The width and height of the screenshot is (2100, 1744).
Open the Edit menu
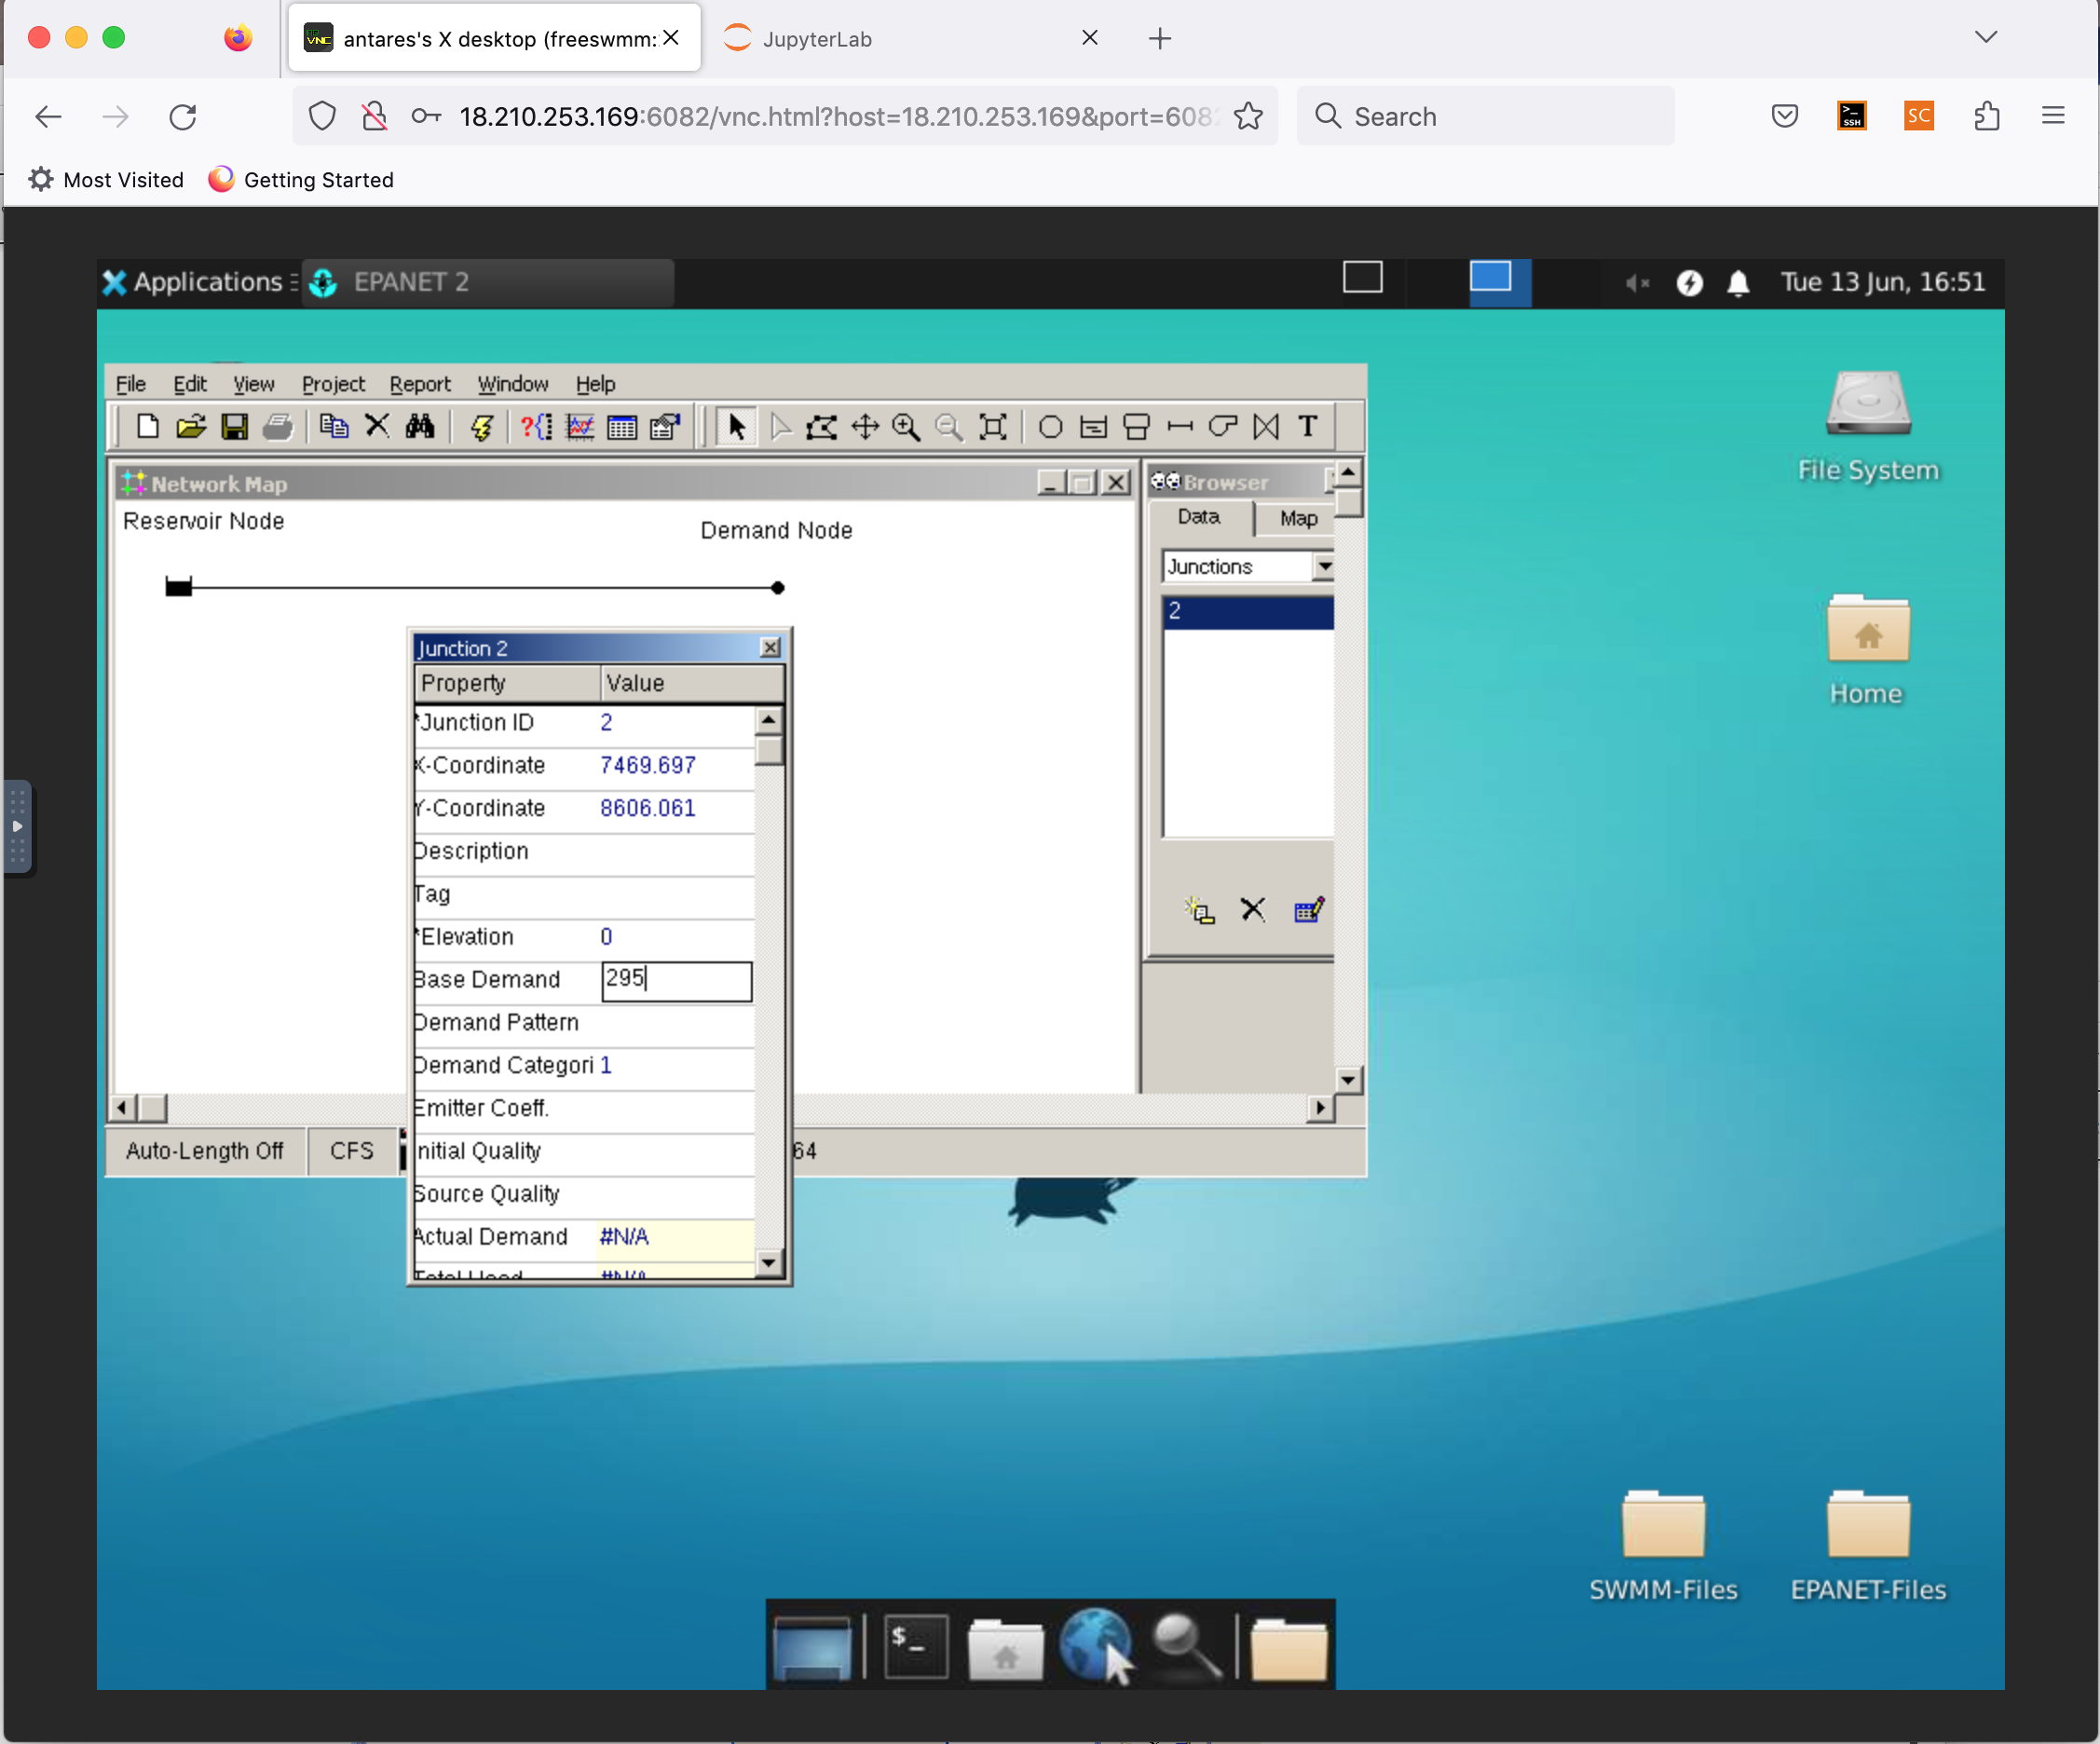point(190,384)
